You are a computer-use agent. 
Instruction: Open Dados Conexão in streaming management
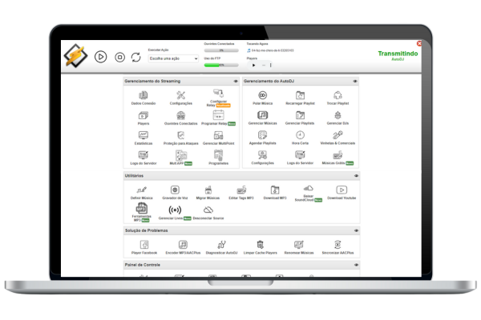(142, 95)
